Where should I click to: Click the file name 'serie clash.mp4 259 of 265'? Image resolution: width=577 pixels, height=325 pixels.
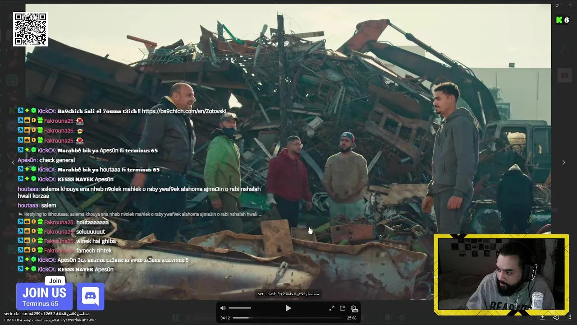tap(47, 314)
